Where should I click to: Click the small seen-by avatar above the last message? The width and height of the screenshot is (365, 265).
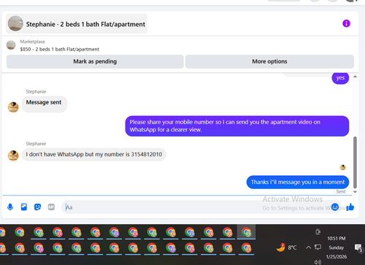click(342, 167)
